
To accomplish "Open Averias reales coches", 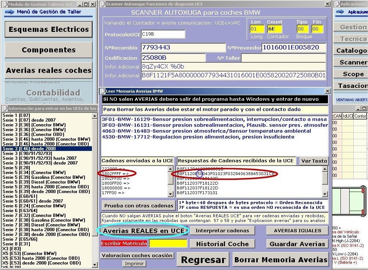I will (x=49, y=70).
